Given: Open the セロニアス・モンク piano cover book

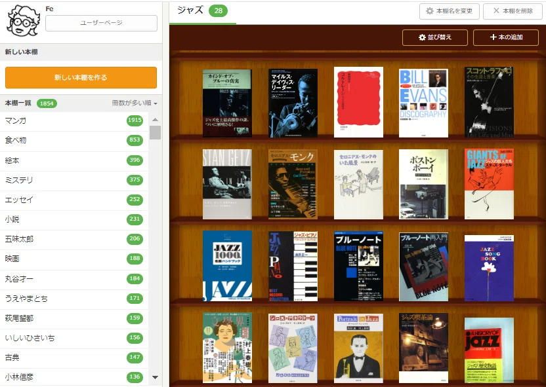Looking at the screenshot, I should click(x=293, y=185).
